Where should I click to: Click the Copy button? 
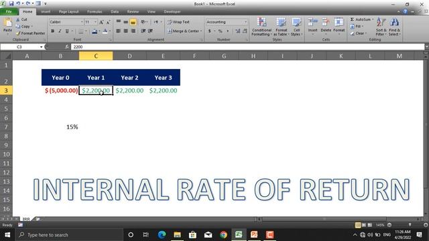click(x=23, y=27)
